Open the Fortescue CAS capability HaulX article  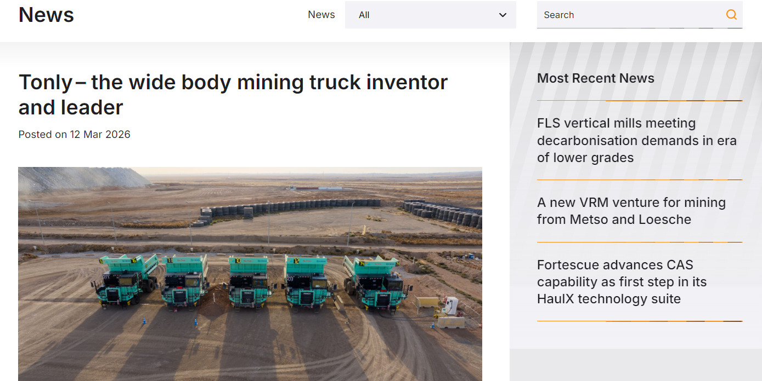622,282
